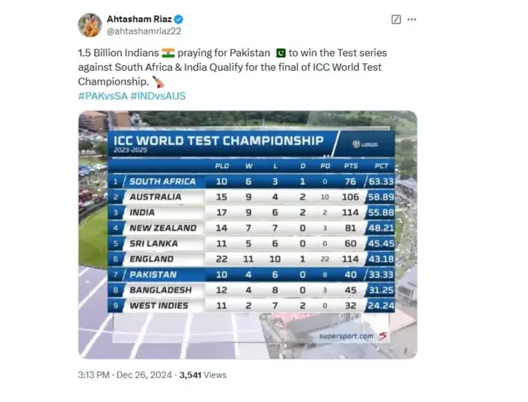Viewport: 528px width, 402px height.
Task: Click the PCT column header
Action: [x=381, y=166]
